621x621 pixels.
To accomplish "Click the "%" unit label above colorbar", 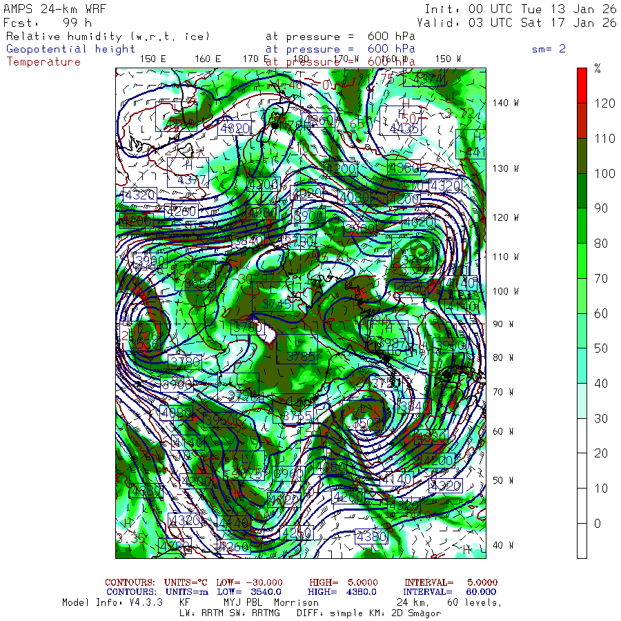I will pos(598,68).
